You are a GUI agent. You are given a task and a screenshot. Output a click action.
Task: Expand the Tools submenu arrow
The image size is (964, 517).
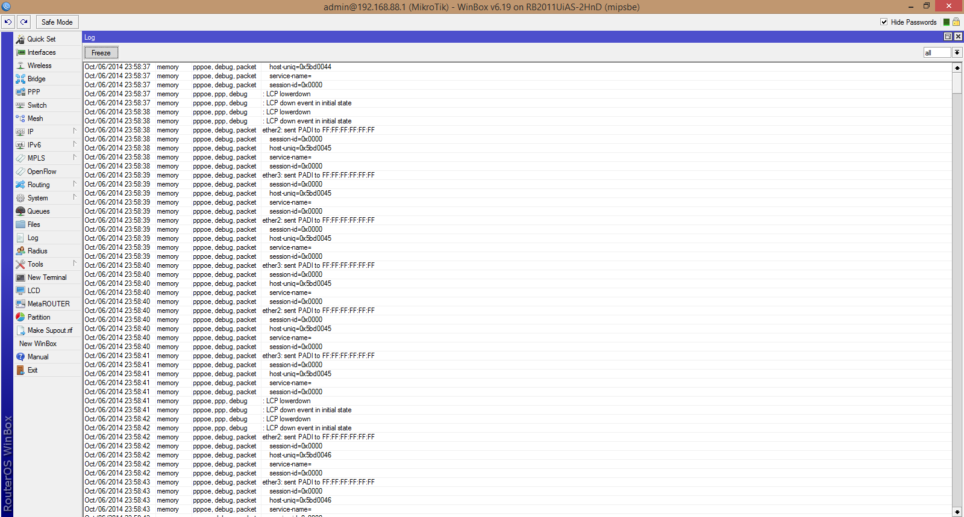pyautogui.click(x=75, y=264)
